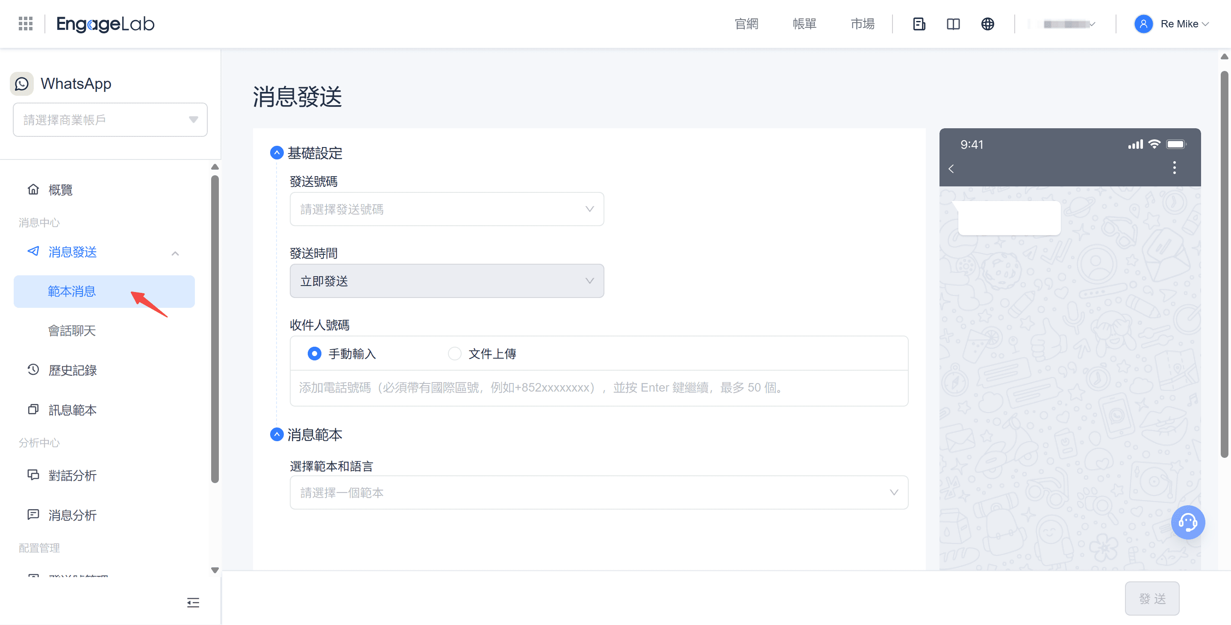This screenshot has width=1231, height=625.
Task: Click the 分析中心 section label
Action: click(39, 443)
